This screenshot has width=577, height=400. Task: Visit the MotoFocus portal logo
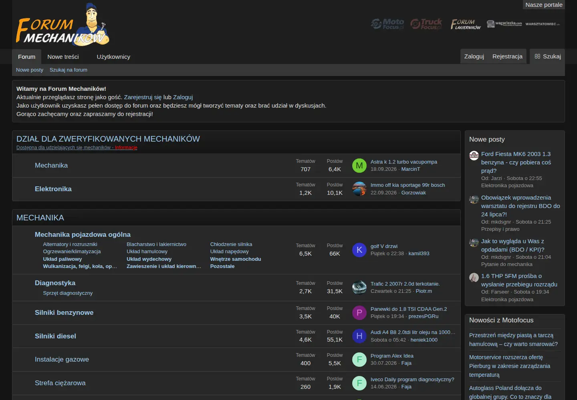pos(387,24)
